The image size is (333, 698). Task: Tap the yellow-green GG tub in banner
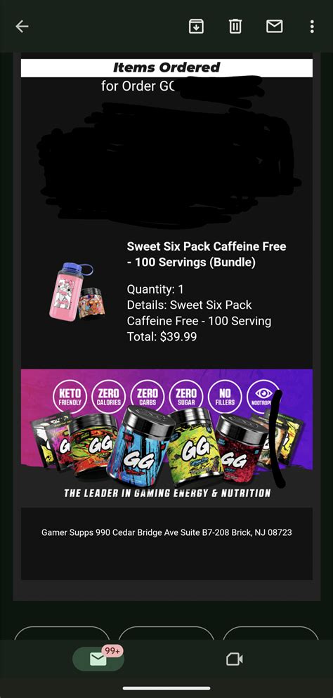[194, 445]
